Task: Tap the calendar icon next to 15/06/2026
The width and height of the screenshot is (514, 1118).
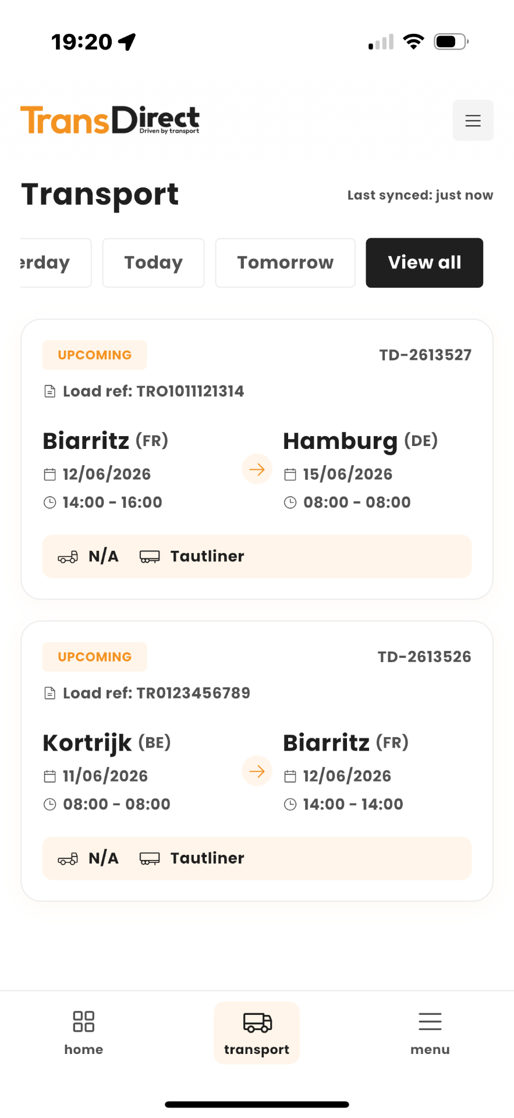Action: [290, 475]
